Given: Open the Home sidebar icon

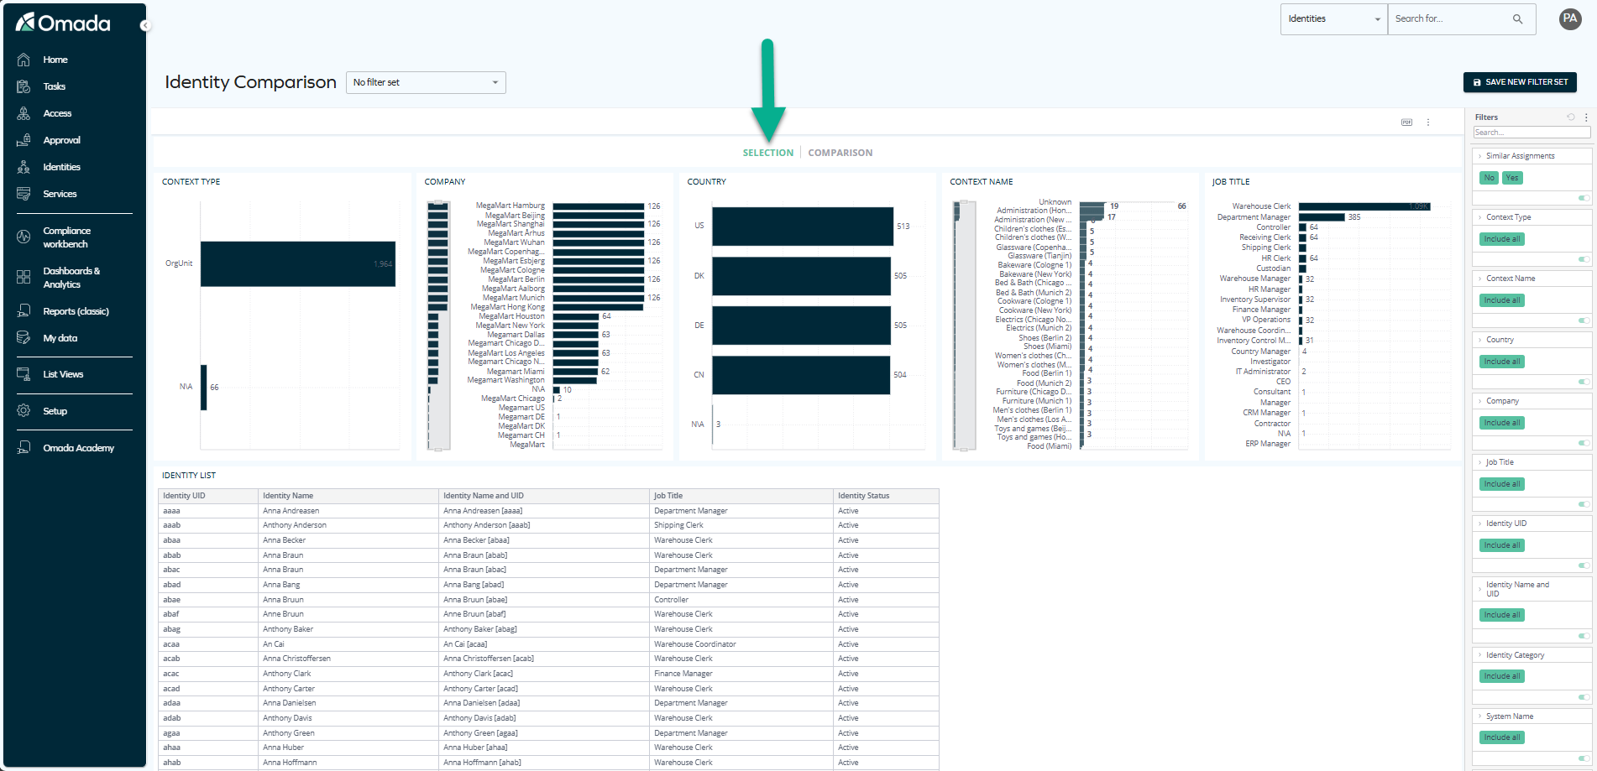Looking at the screenshot, I should [24, 60].
